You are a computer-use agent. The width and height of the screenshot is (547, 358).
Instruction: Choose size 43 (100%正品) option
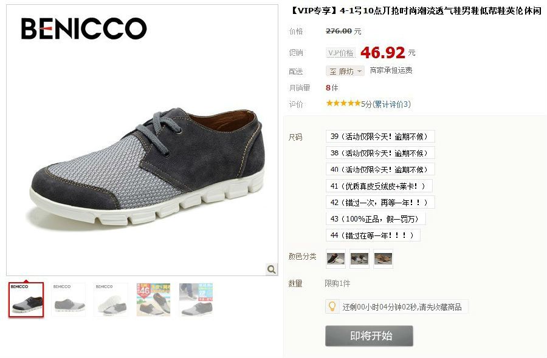click(x=376, y=218)
